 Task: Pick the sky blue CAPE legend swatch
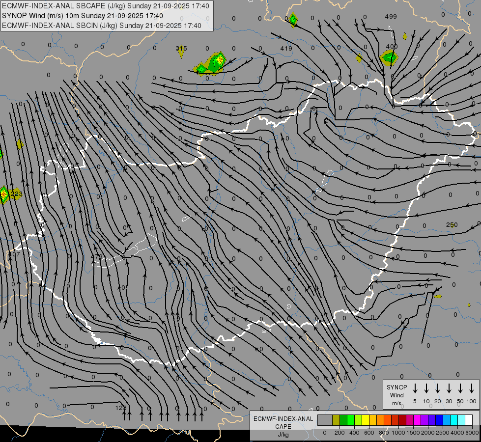tap(447, 420)
